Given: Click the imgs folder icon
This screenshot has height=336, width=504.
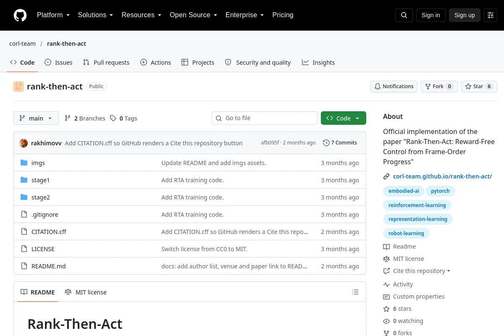Looking at the screenshot, I should pyautogui.click(x=24, y=163).
